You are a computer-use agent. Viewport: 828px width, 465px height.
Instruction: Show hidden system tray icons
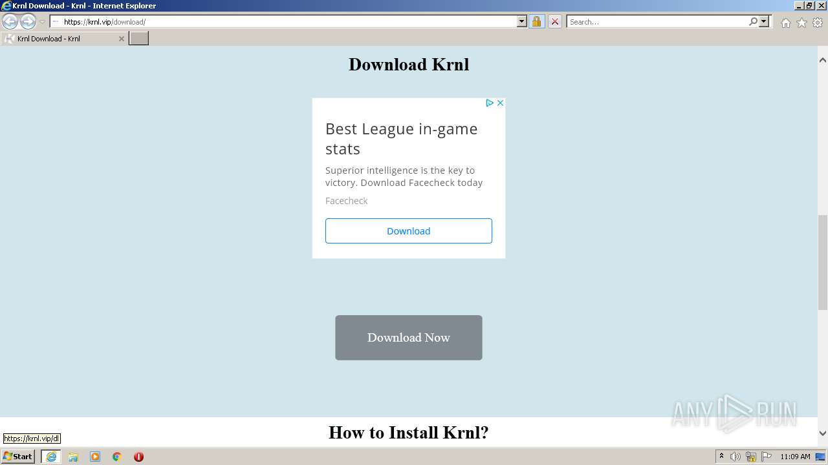point(722,457)
